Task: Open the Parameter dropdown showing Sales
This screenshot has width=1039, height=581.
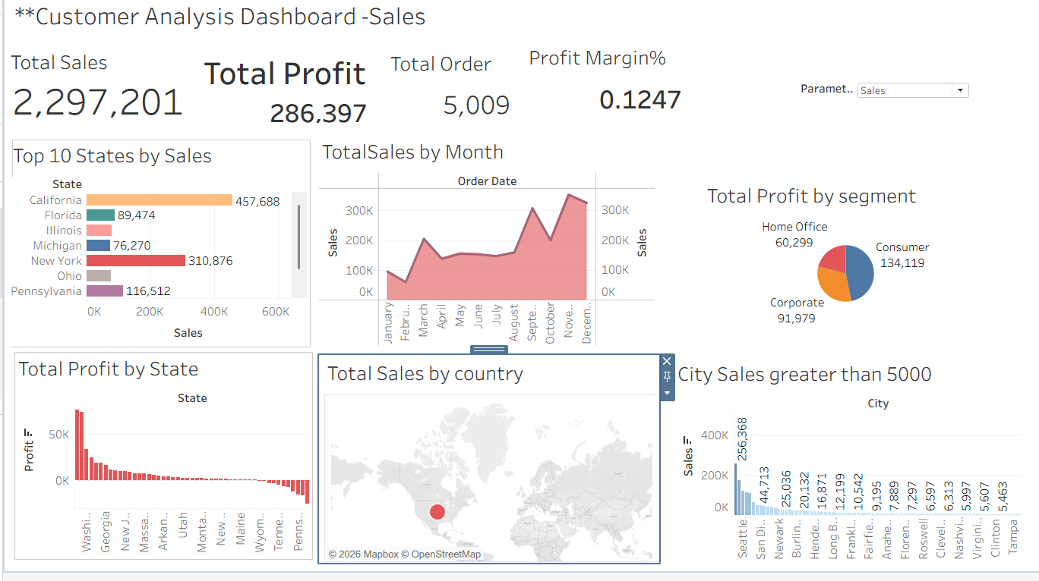Action: tap(913, 90)
